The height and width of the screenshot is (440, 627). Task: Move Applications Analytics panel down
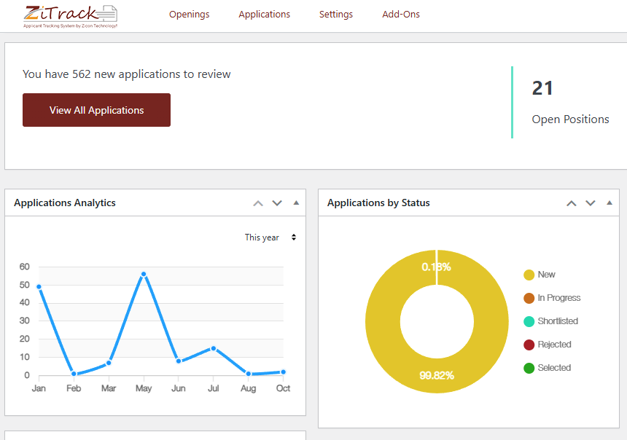[277, 203]
